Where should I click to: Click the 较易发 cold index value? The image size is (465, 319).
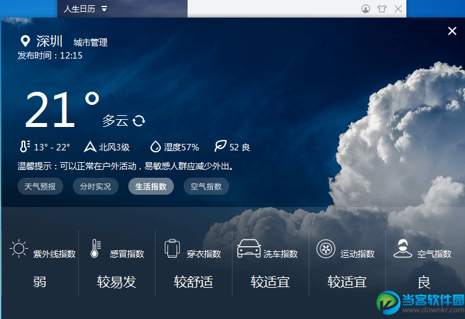(117, 282)
